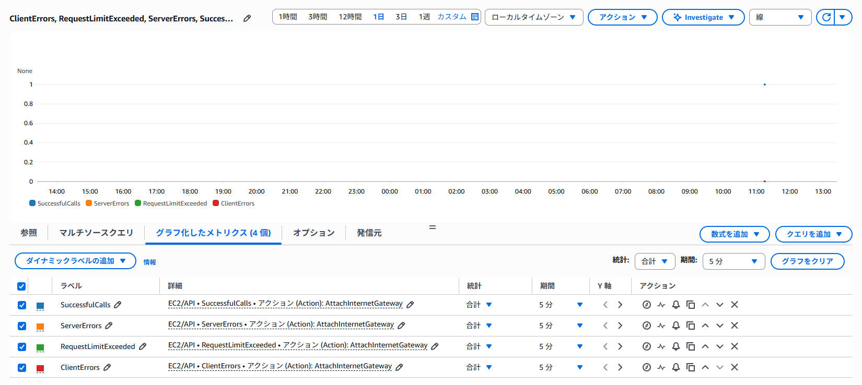This screenshot has height=385, width=862.
Task: Click the orange ServerErrors color swatch
Action: (40, 327)
